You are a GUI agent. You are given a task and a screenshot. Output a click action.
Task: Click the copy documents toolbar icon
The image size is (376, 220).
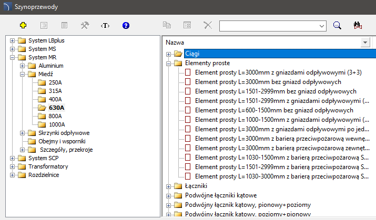(167, 25)
